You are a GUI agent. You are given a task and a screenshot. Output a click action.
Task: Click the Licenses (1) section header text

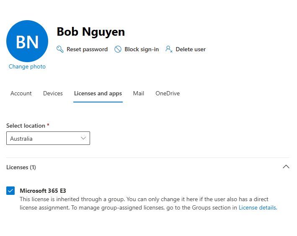point(21,167)
